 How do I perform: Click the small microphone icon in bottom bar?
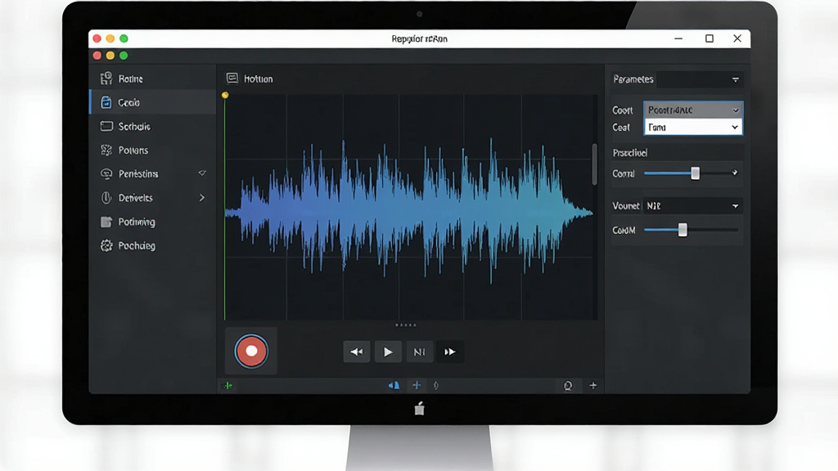(436, 386)
